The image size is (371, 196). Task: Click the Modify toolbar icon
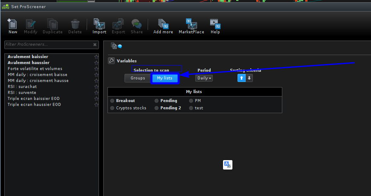pos(31,26)
